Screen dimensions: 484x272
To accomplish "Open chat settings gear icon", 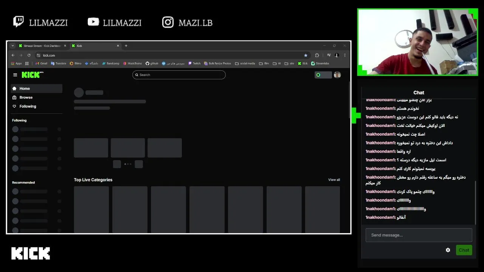I will (448, 250).
